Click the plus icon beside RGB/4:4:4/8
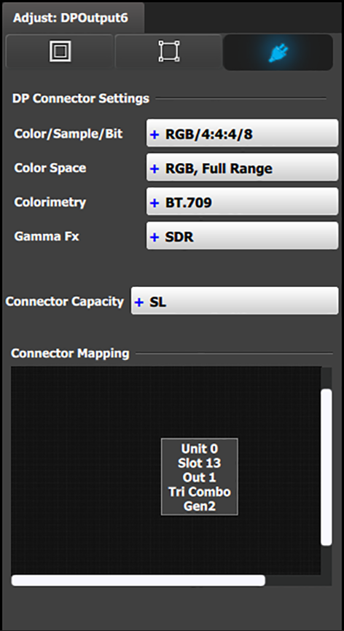 pyautogui.click(x=155, y=134)
